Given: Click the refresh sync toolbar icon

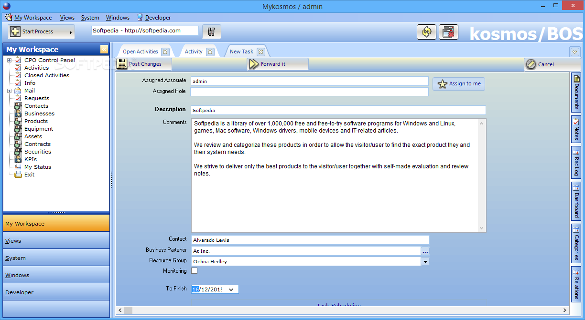Looking at the screenshot, I should click(427, 32).
